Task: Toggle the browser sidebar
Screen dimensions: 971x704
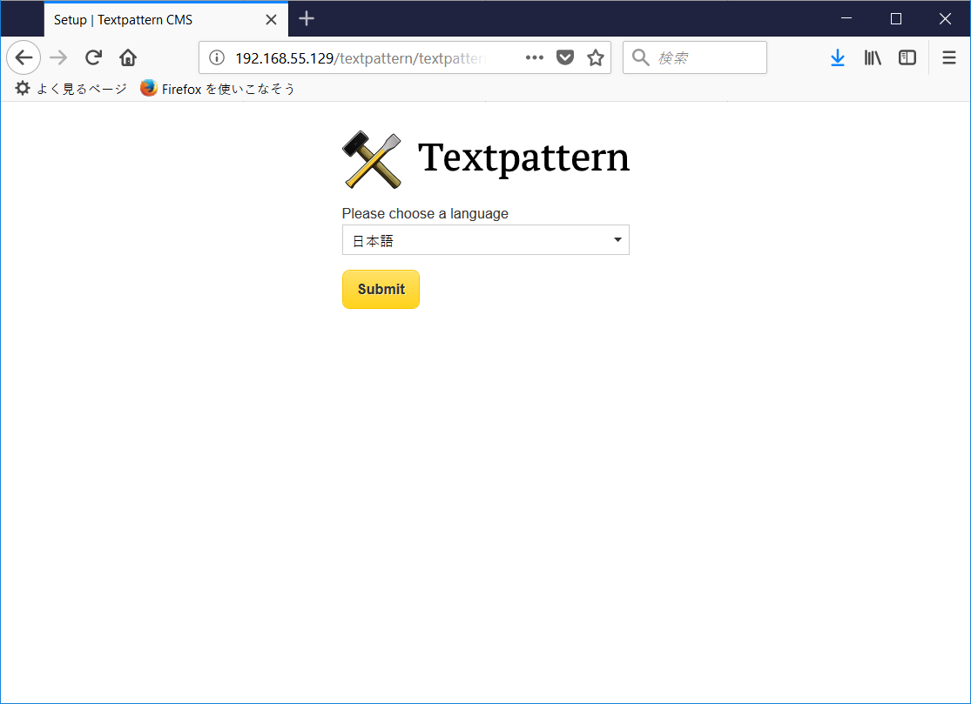Action: coord(907,57)
